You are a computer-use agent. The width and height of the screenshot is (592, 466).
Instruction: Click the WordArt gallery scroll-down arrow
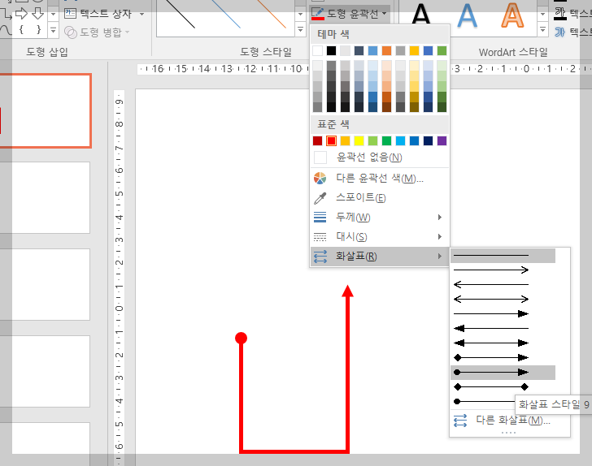[542, 15]
